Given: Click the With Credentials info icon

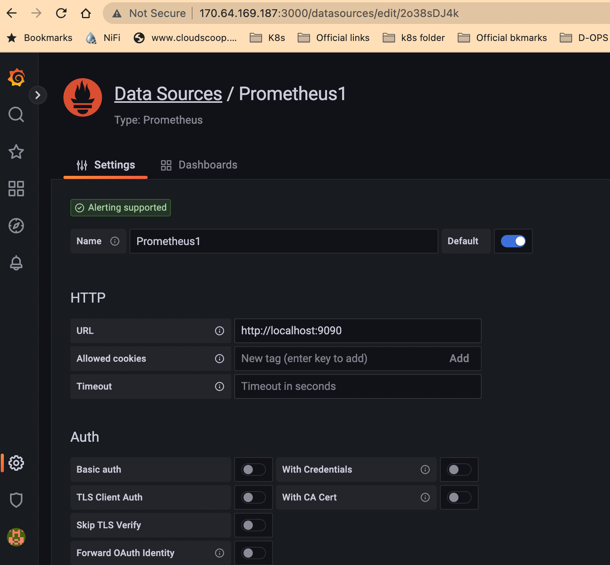Looking at the screenshot, I should (x=425, y=470).
